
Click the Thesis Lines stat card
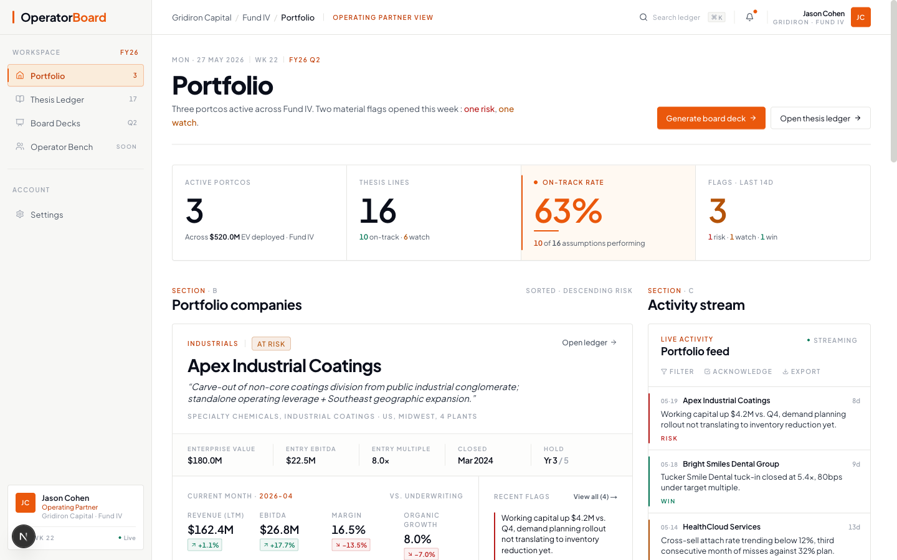point(434,212)
